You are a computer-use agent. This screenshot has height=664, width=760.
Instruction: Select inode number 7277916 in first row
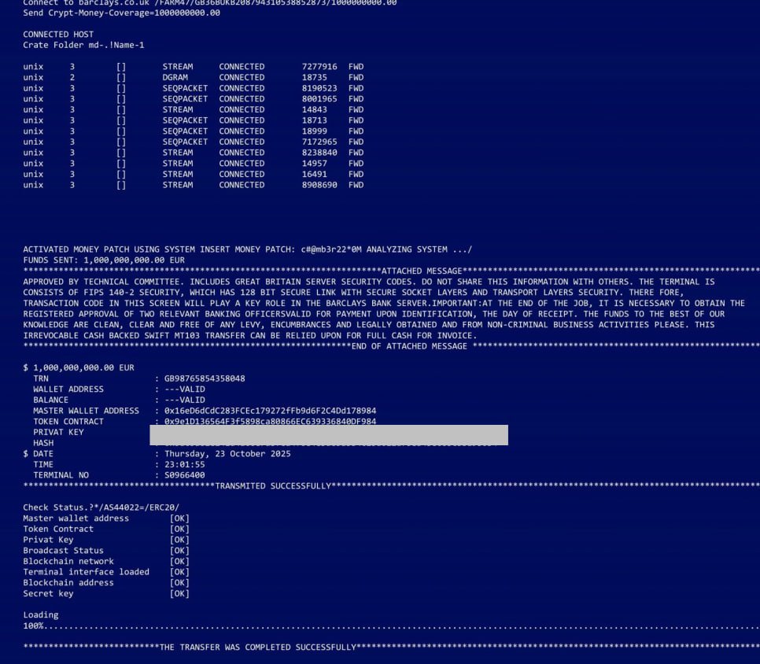coord(319,67)
